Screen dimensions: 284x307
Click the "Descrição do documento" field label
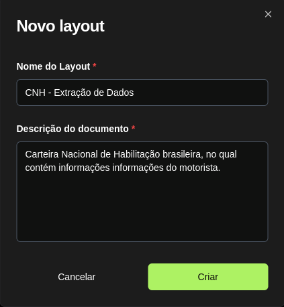[73, 129]
